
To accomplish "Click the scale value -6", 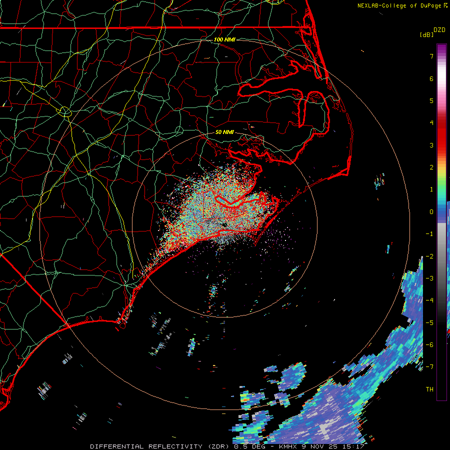I will click(429, 344).
